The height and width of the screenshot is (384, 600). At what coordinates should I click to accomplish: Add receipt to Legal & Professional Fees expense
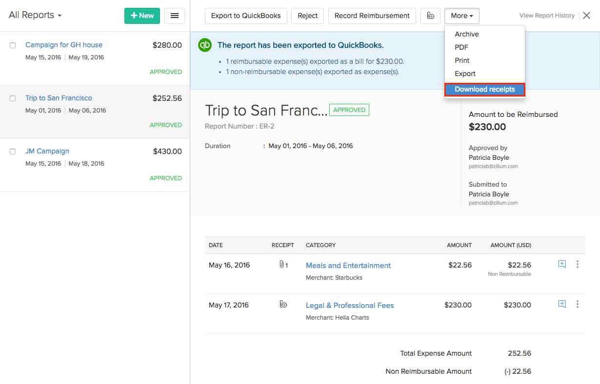[x=283, y=305]
